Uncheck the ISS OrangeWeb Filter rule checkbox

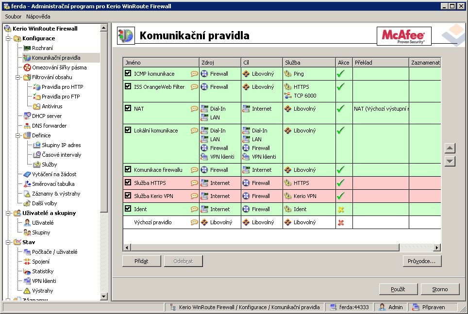tap(128, 86)
